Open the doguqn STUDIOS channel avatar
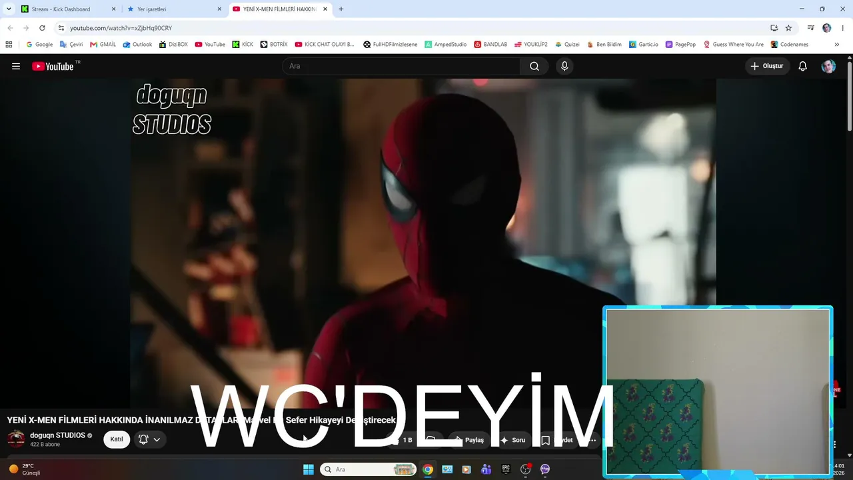This screenshot has height=480, width=853. click(x=16, y=439)
